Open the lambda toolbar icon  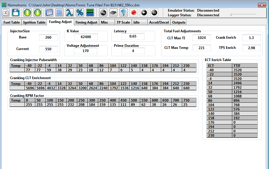(69, 13)
